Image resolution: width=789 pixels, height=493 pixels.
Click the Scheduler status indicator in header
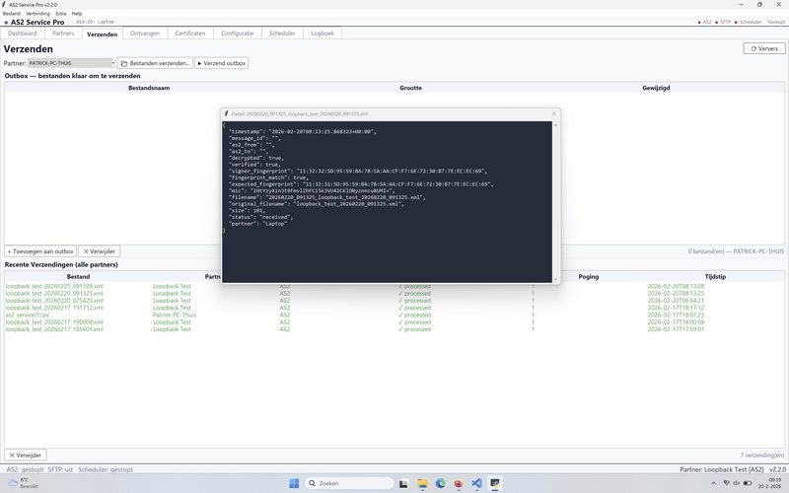tap(748, 22)
